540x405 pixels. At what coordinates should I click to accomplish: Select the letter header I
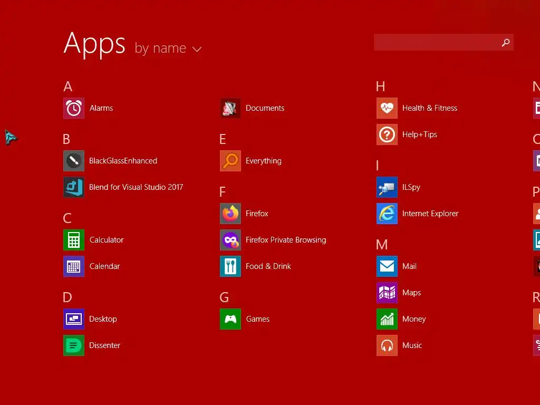[378, 166]
